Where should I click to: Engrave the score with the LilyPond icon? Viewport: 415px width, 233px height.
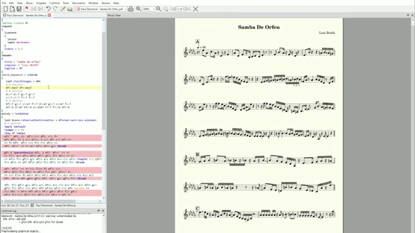[70, 9]
